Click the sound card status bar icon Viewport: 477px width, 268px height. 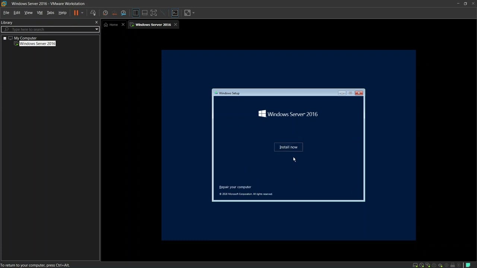click(x=440, y=265)
